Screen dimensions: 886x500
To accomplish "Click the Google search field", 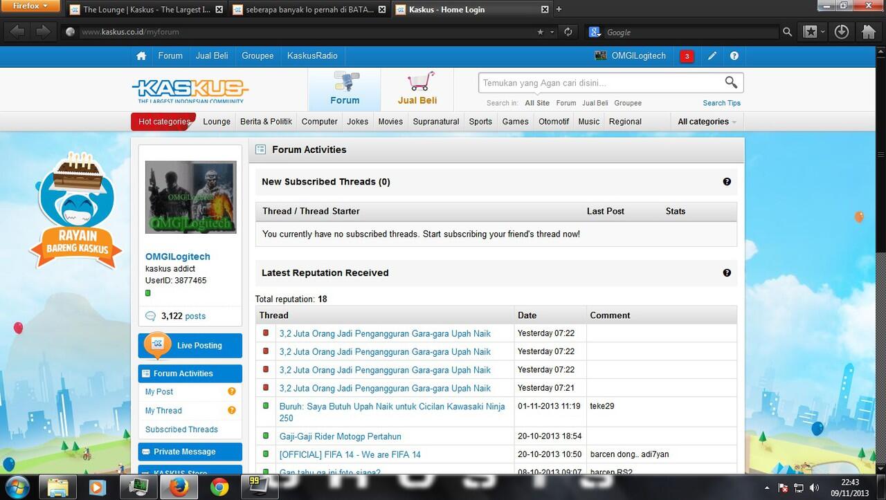I will pyautogui.click(x=691, y=32).
